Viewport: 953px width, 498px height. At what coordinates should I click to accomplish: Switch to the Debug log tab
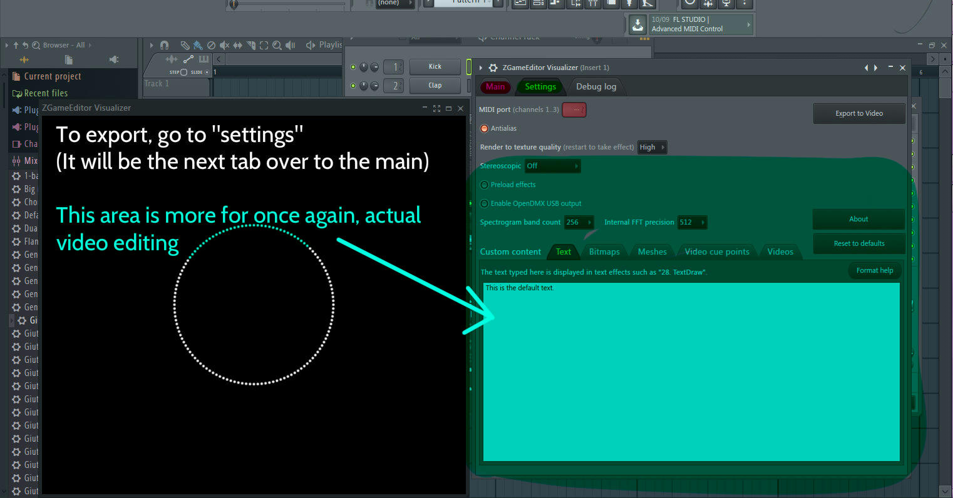point(595,87)
